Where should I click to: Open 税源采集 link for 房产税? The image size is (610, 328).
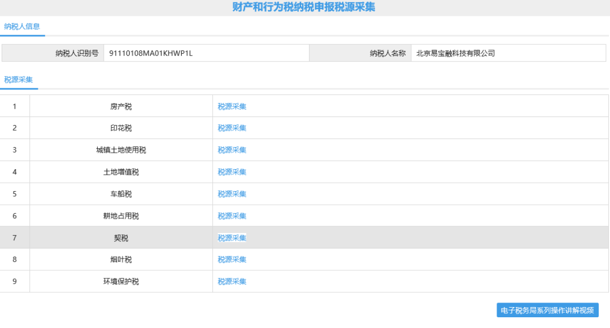coord(232,106)
